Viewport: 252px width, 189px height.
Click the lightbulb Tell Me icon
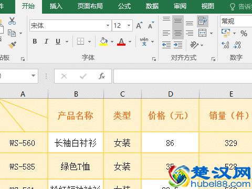tap(232, 7)
